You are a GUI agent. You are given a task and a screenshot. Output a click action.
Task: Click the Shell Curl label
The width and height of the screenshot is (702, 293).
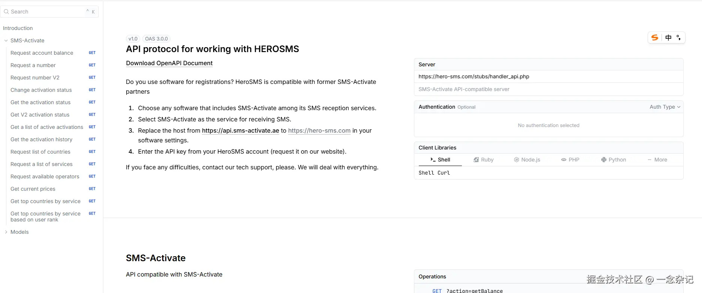(434, 173)
